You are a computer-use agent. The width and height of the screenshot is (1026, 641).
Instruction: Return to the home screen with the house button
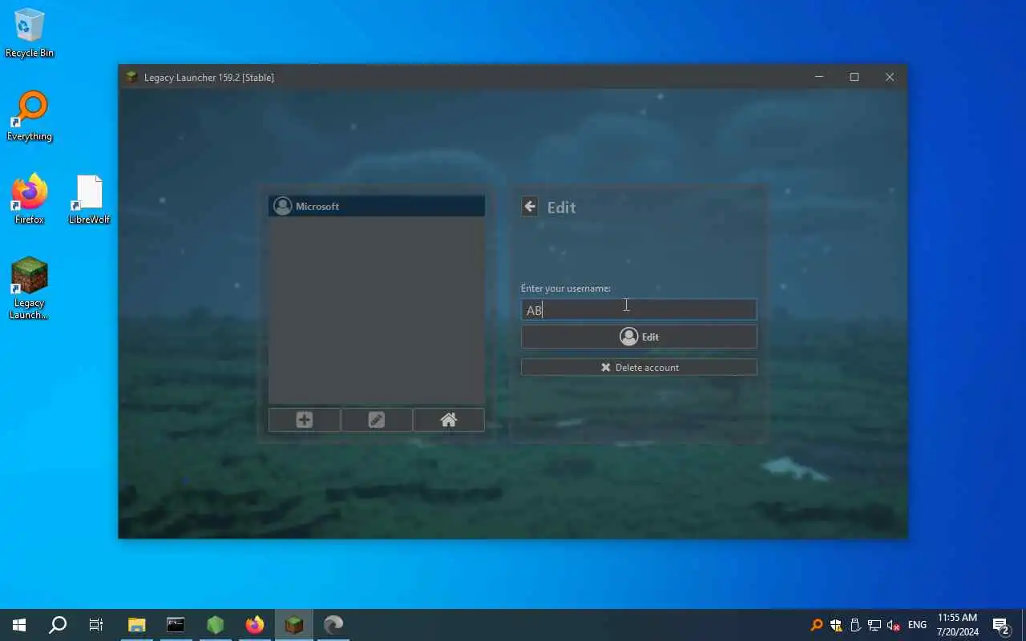(449, 420)
